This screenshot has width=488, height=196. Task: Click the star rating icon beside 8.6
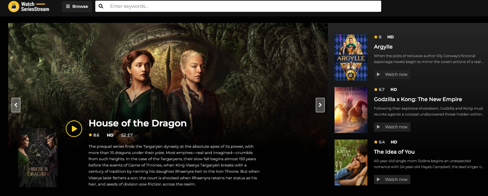point(90,135)
